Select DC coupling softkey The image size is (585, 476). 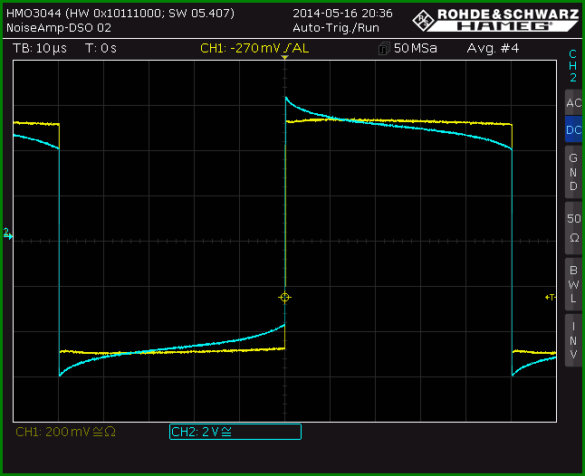pos(573,129)
